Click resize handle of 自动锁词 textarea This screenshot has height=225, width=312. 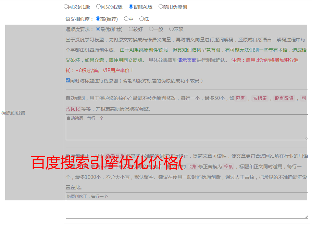[306, 138]
